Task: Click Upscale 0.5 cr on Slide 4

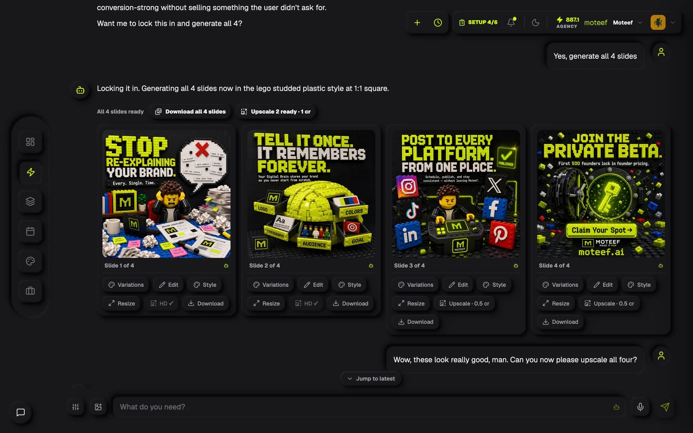Action: 609,303
